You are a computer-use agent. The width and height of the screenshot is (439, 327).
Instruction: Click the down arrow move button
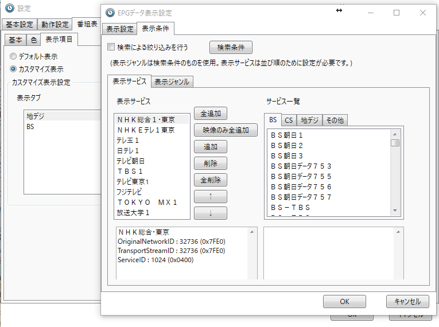211,213
